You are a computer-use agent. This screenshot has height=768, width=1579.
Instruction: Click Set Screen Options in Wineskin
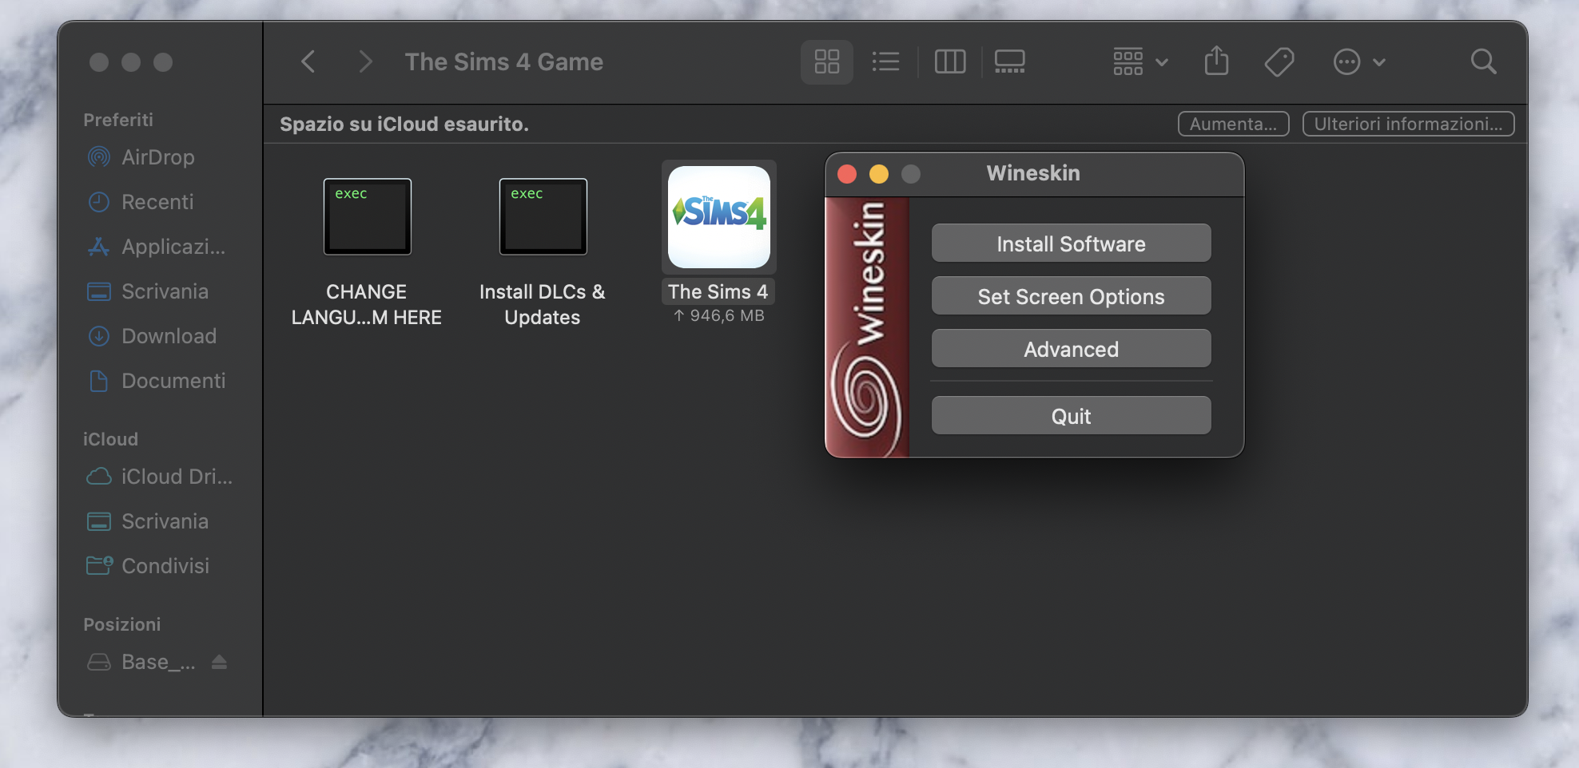pyautogui.click(x=1071, y=295)
